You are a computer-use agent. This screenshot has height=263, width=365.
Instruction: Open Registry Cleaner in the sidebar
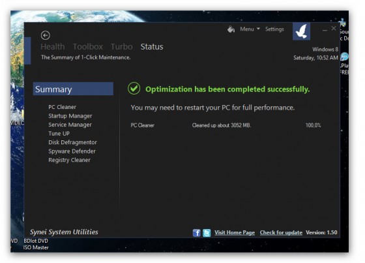coord(69,160)
